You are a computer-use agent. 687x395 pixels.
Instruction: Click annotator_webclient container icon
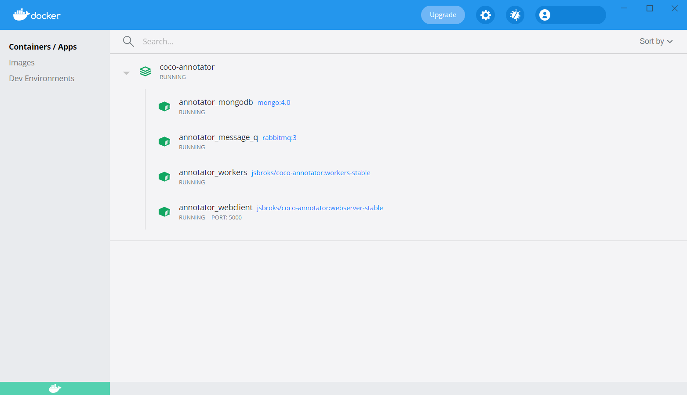[164, 212]
